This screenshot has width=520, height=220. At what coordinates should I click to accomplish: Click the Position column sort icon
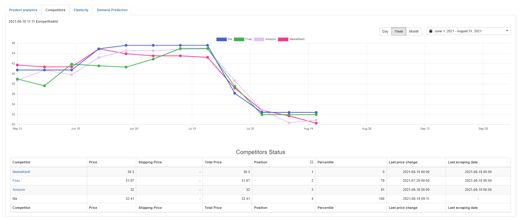point(312,162)
